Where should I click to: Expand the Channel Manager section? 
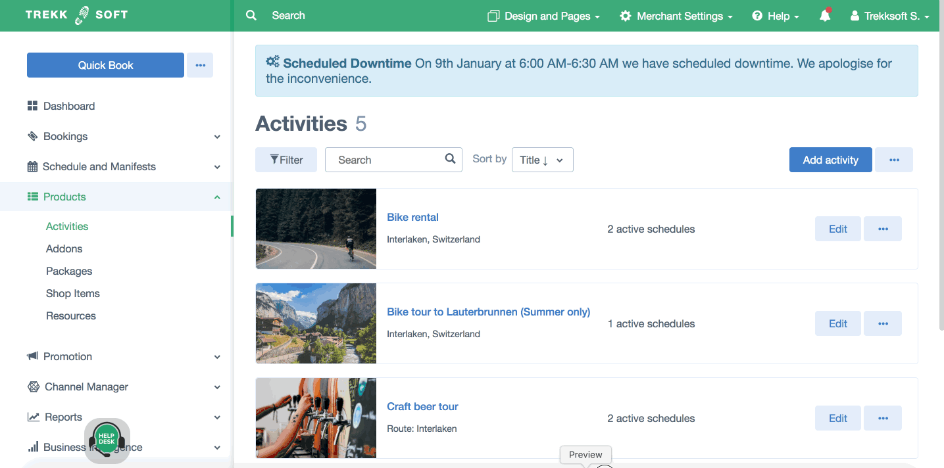click(217, 387)
